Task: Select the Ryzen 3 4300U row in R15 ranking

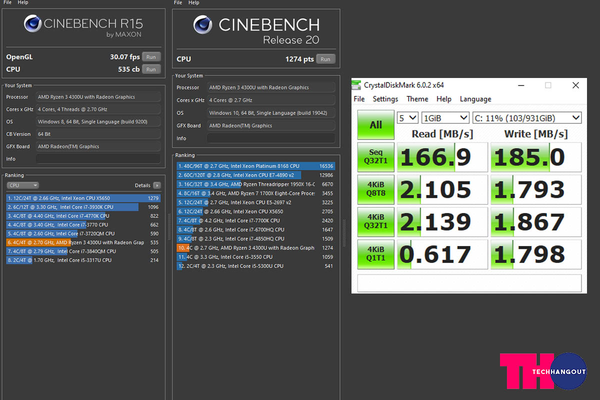Action: point(83,242)
